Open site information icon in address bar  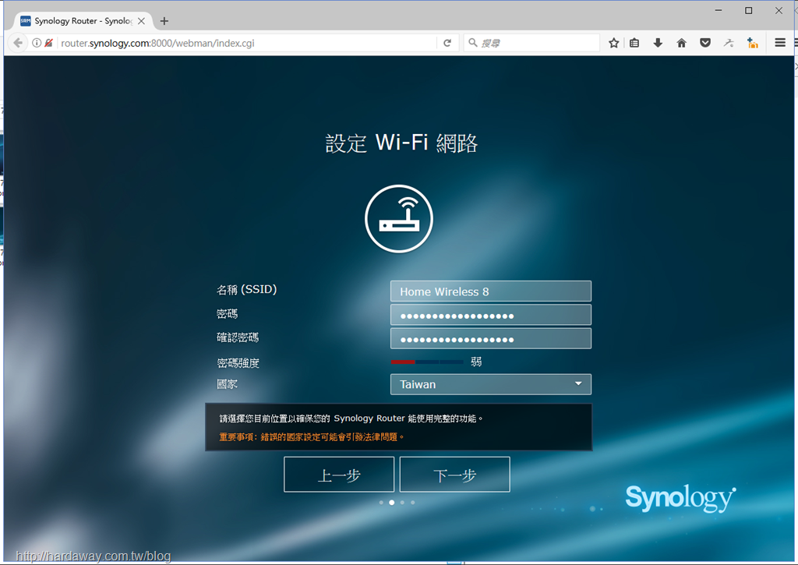[x=37, y=43]
